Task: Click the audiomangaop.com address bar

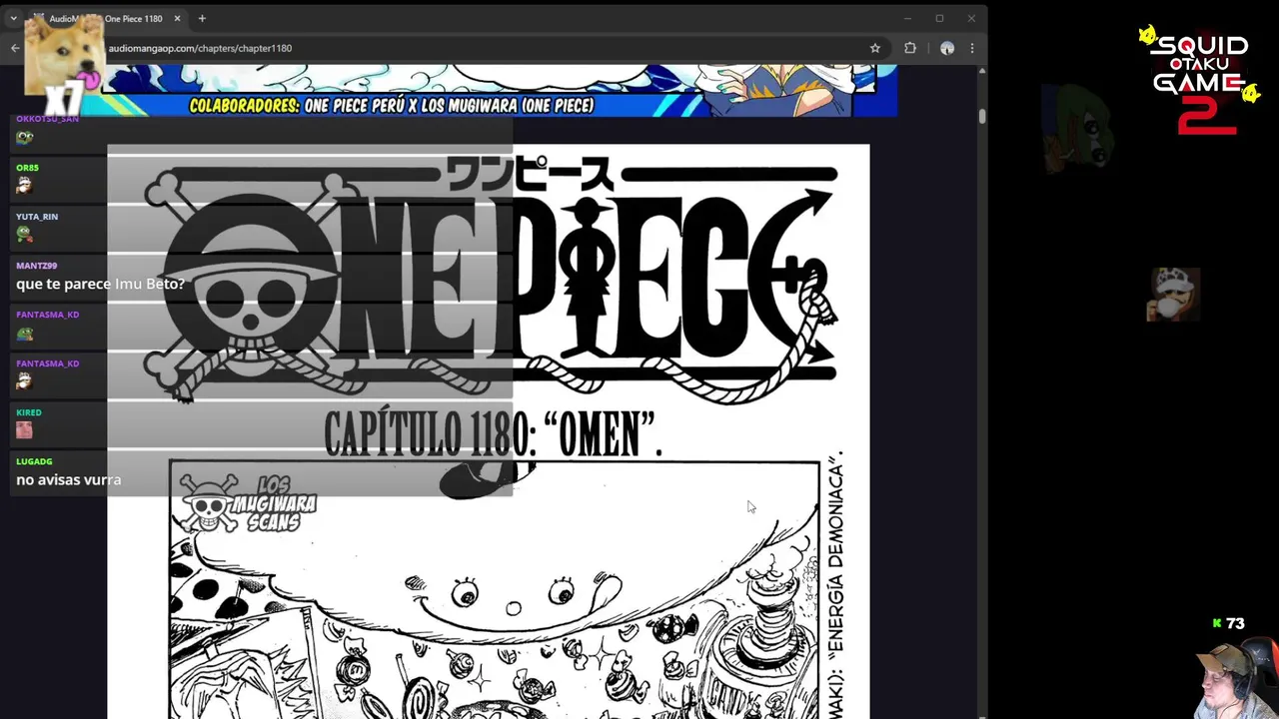Action: tap(480, 48)
